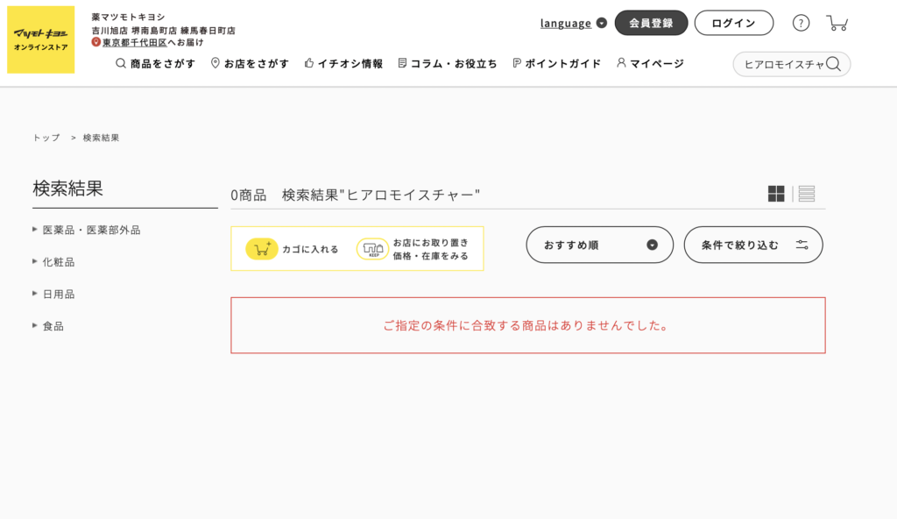Click the red delivery location pin icon
Viewport: 897px width, 519px height.
coord(95,42)
